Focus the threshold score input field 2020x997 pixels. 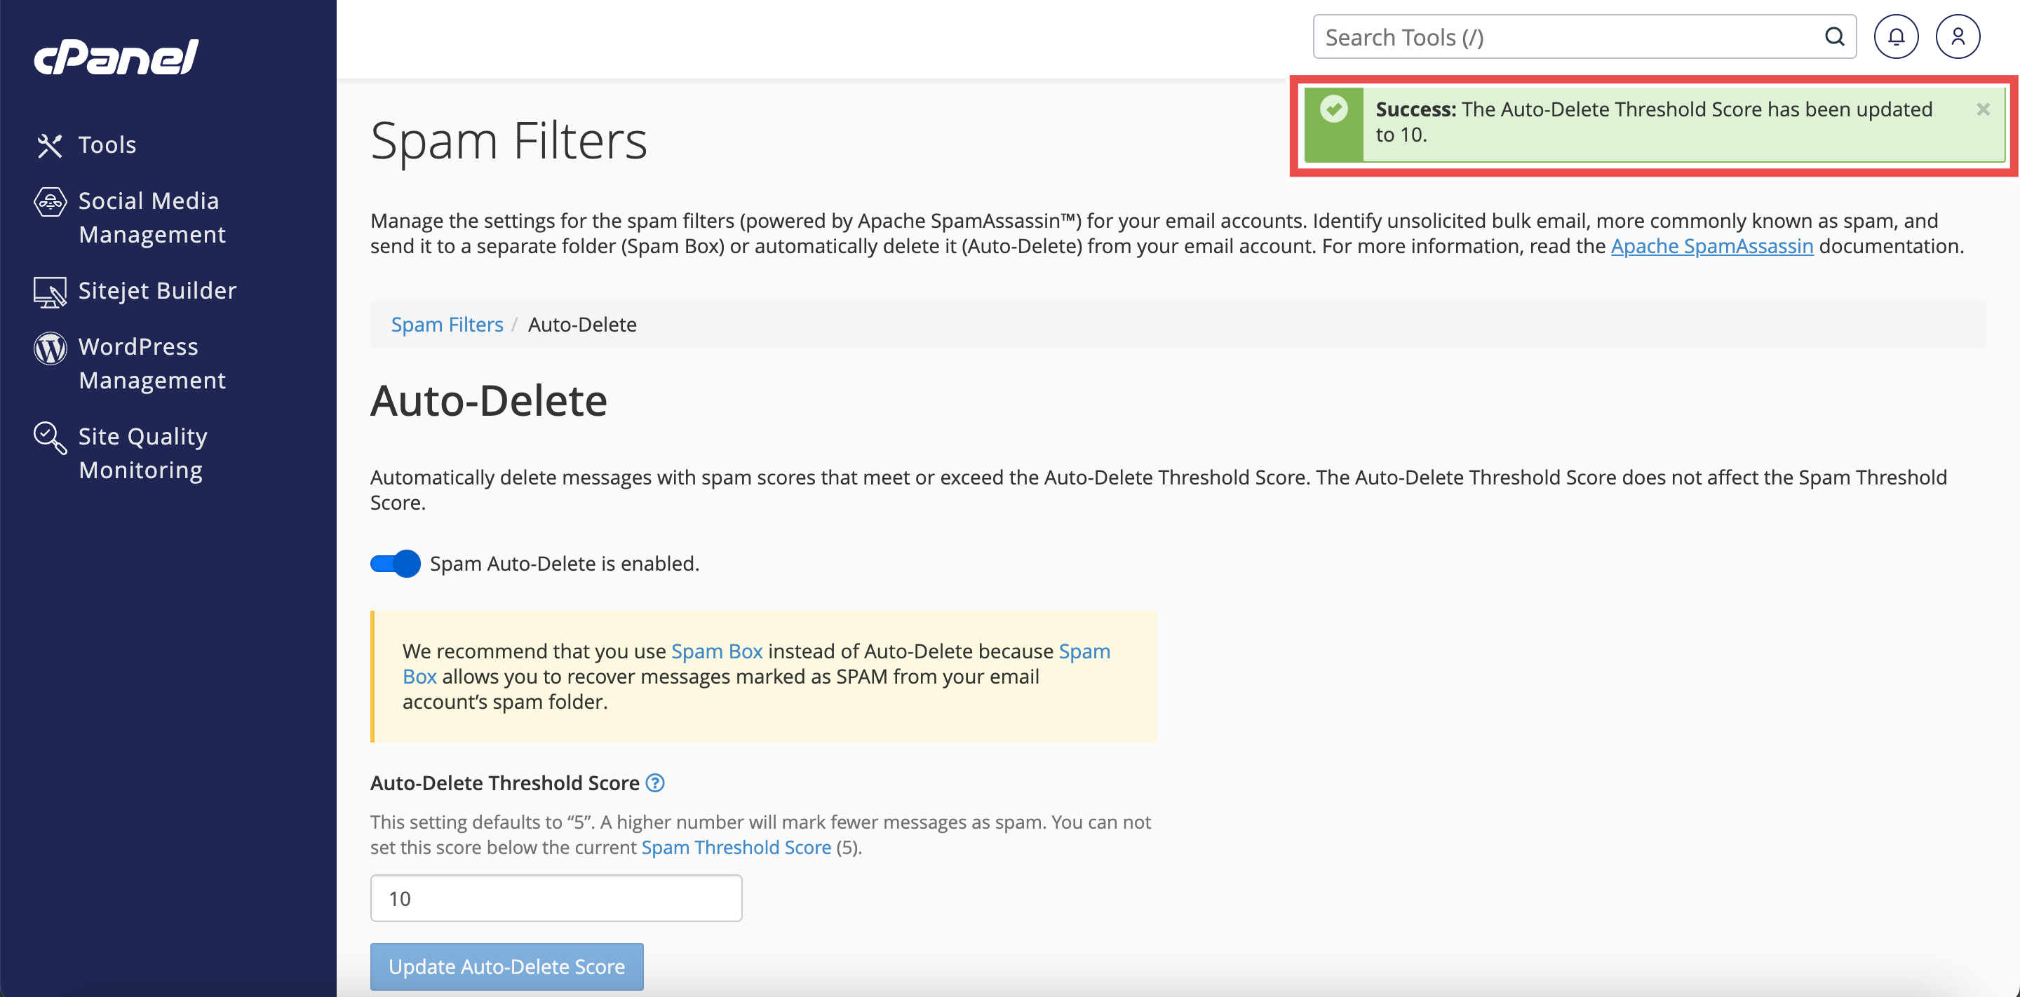coord(556,898)
